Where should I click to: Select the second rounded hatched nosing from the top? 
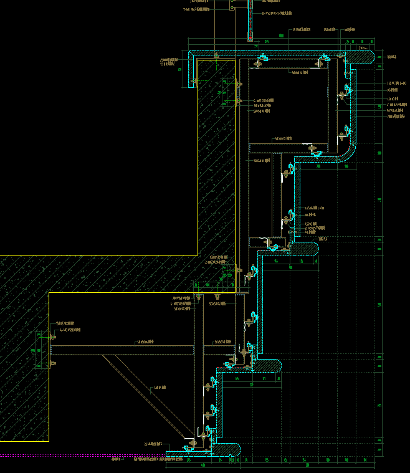pyautogui.click(x=305, y=248)
